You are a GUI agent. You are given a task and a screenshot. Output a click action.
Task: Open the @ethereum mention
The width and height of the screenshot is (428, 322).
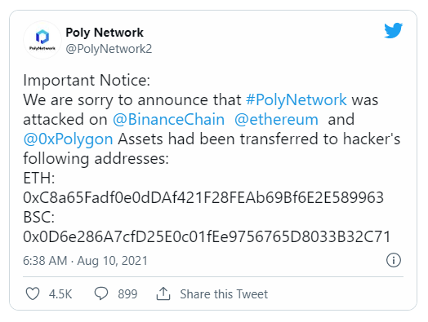(x=276, y=120)
